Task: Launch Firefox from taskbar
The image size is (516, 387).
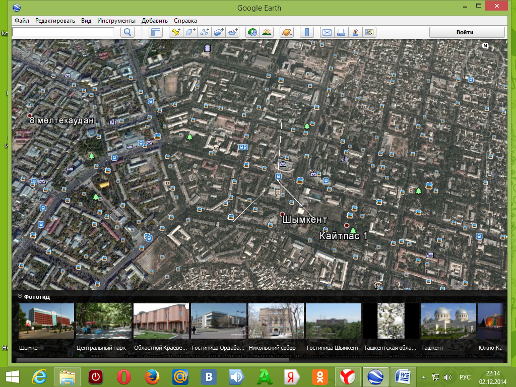Action: coord(152,377)
